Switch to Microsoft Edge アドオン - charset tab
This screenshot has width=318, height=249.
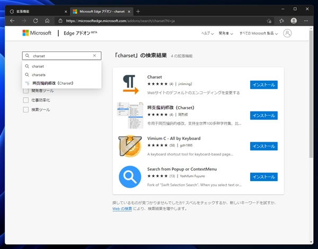pos(102,12)
